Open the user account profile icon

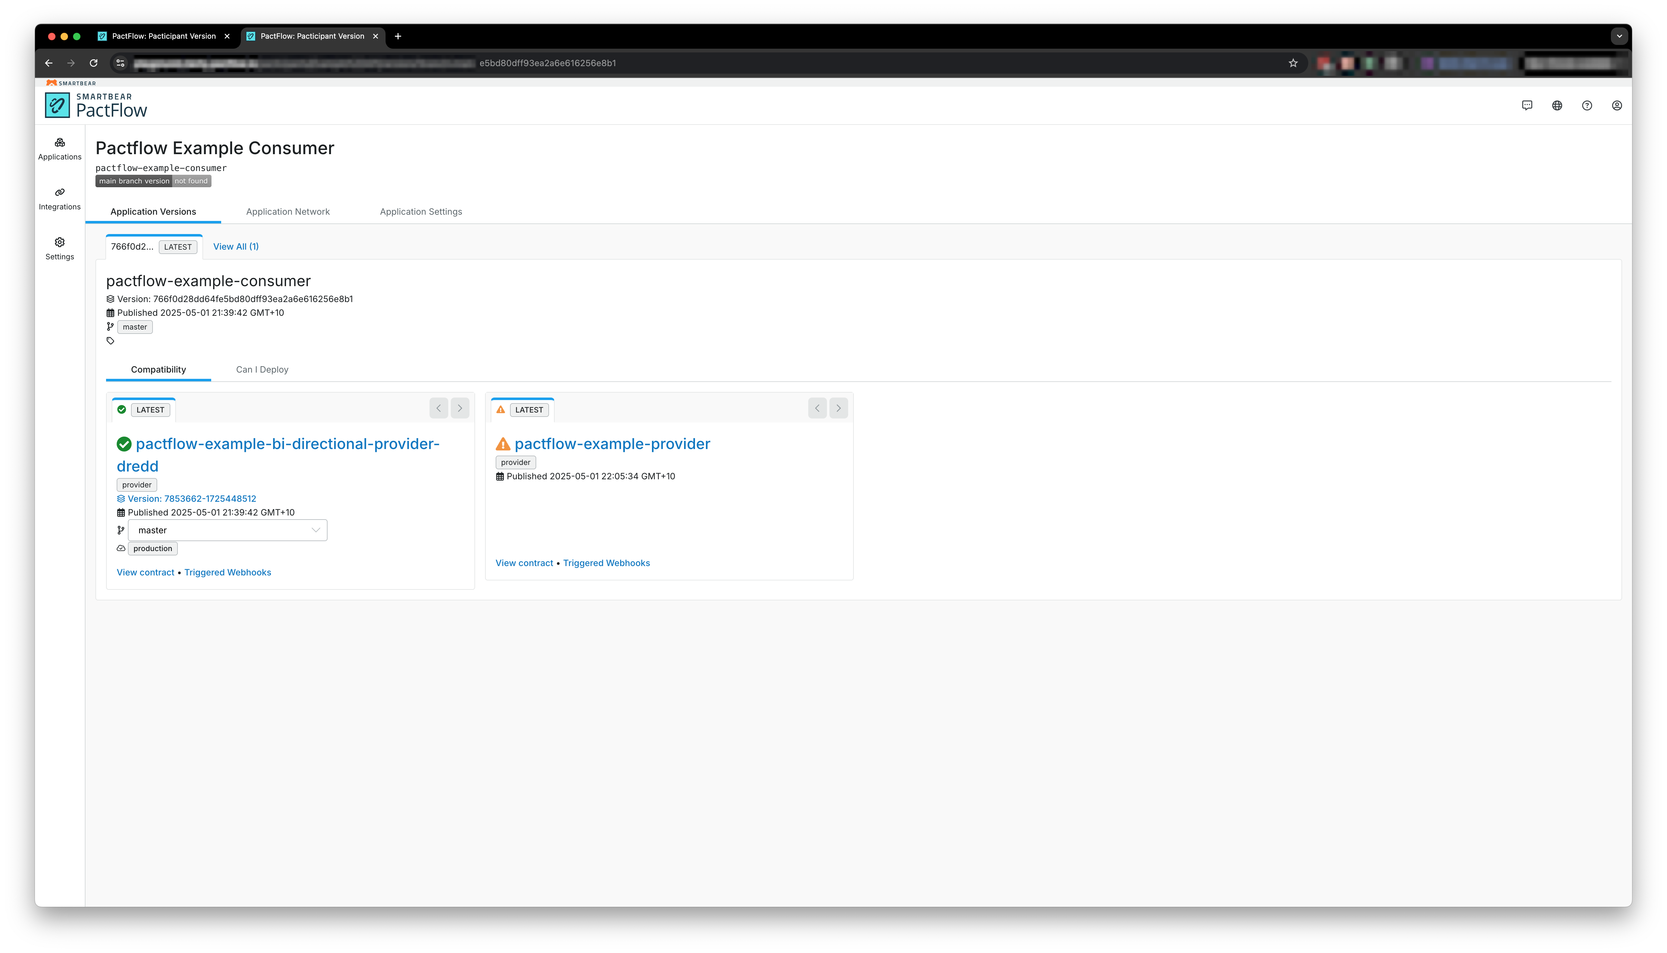(1617, 105)
